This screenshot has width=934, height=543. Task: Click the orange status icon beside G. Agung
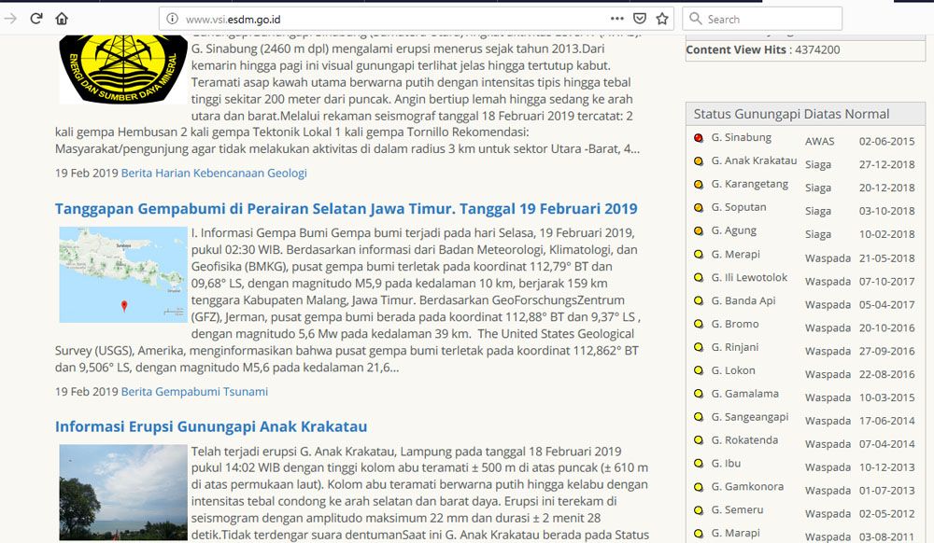click(699, 231)
